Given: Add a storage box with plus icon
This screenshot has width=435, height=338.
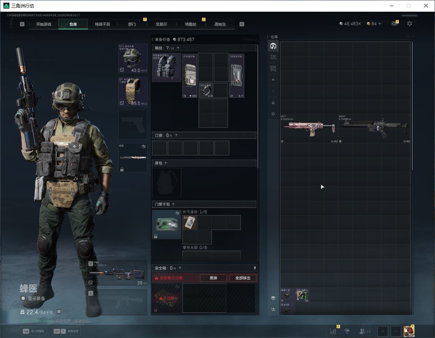Looking at the screenshot, I should point(273,80).
